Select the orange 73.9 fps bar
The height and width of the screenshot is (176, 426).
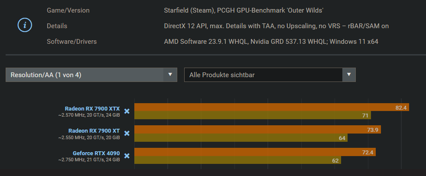pos(257,130)
